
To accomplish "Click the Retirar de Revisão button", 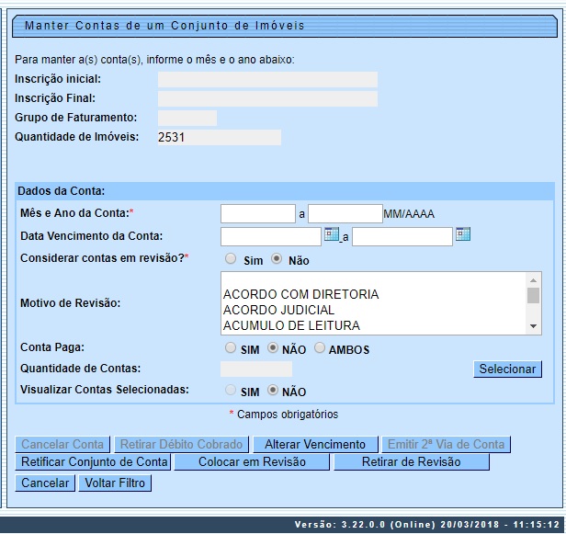I will point(412,461).
